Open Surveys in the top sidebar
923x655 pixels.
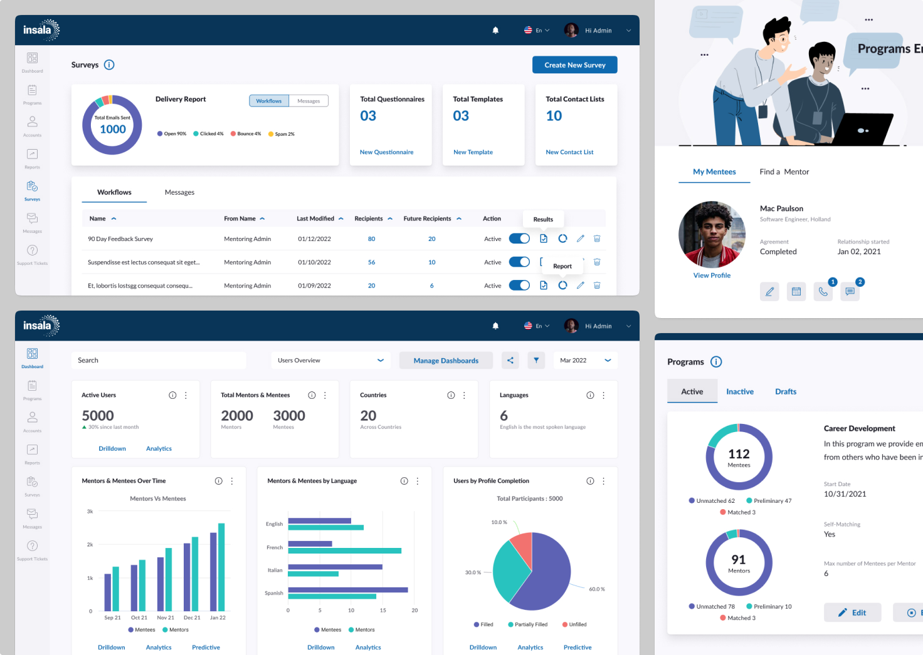tap(32, 190)
